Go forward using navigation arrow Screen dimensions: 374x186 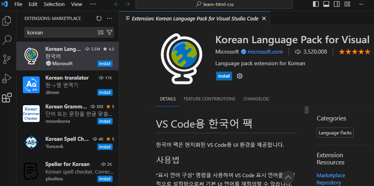(127, 4)
